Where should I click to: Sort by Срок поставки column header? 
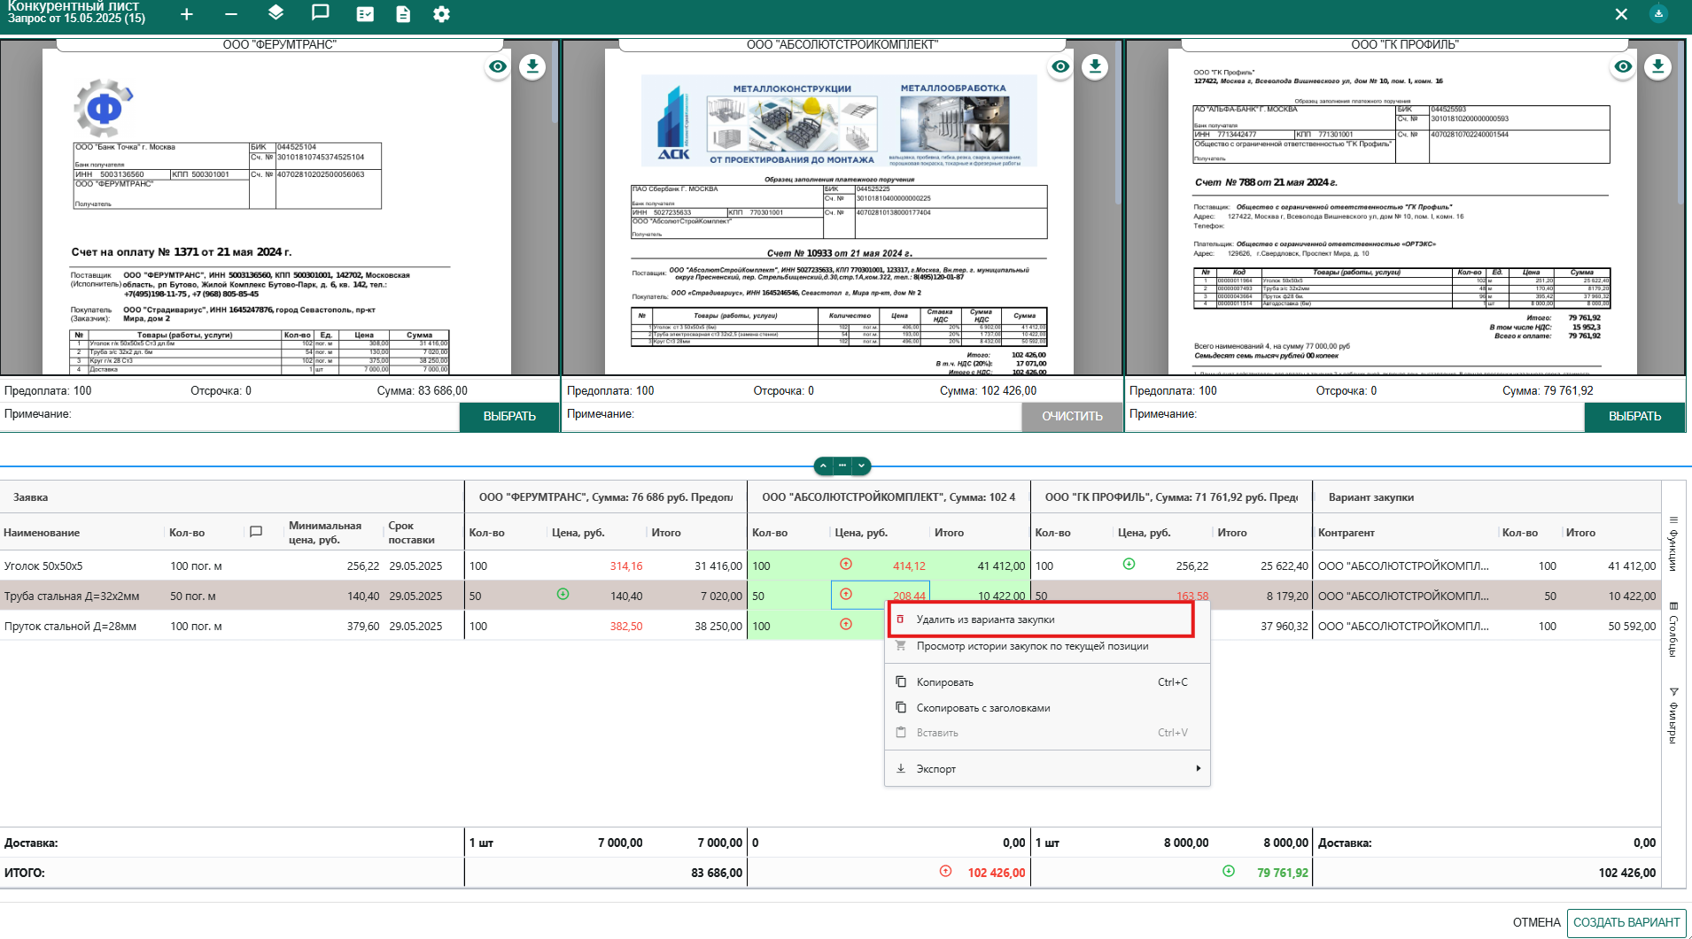(411, 533)
